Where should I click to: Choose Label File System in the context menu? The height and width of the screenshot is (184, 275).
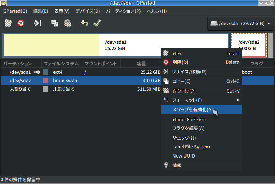tap(202, 147)
